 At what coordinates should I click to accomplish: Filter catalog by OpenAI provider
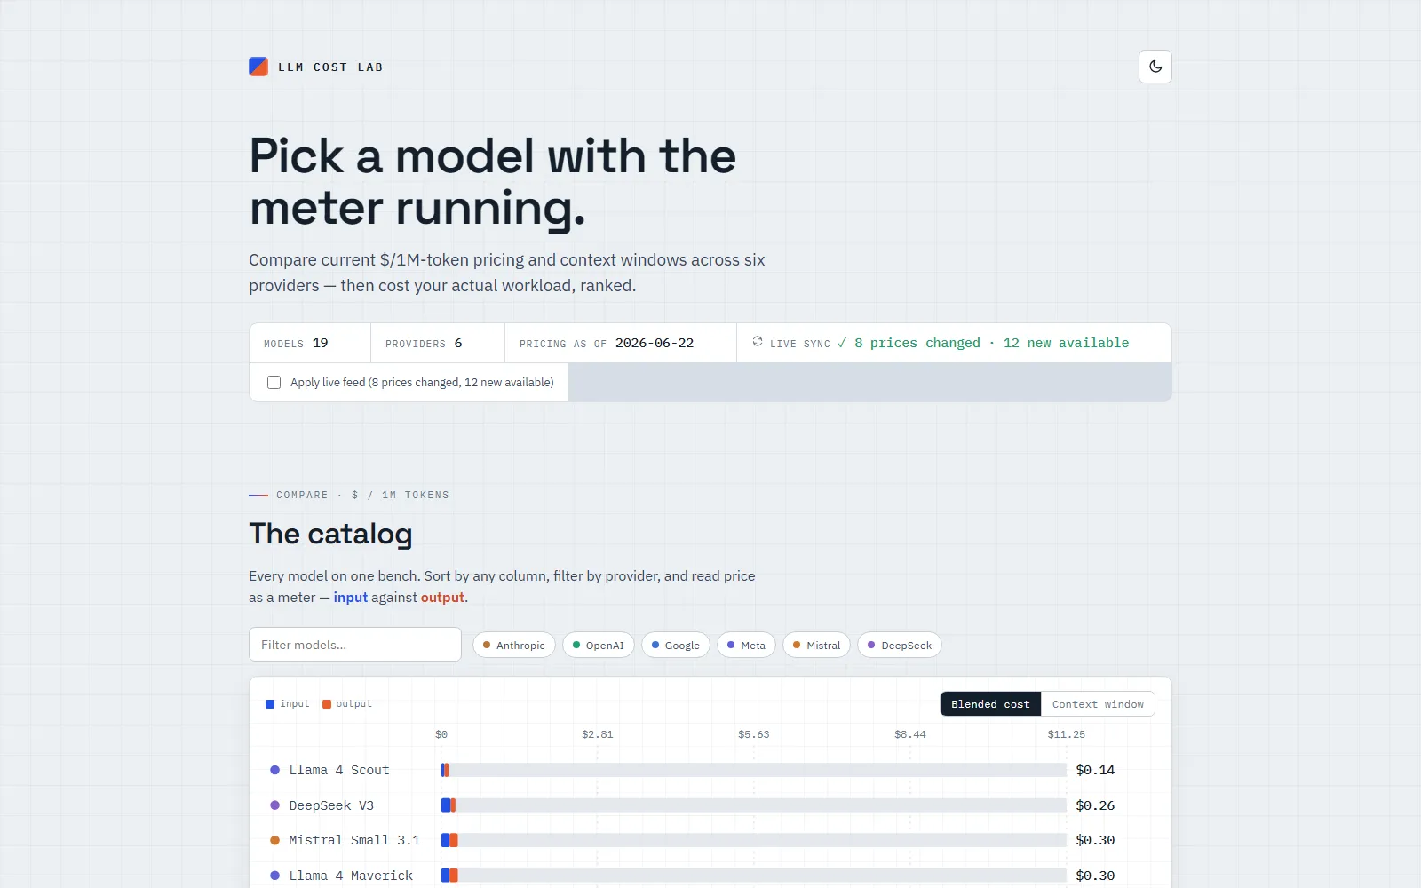coord(598,646)
